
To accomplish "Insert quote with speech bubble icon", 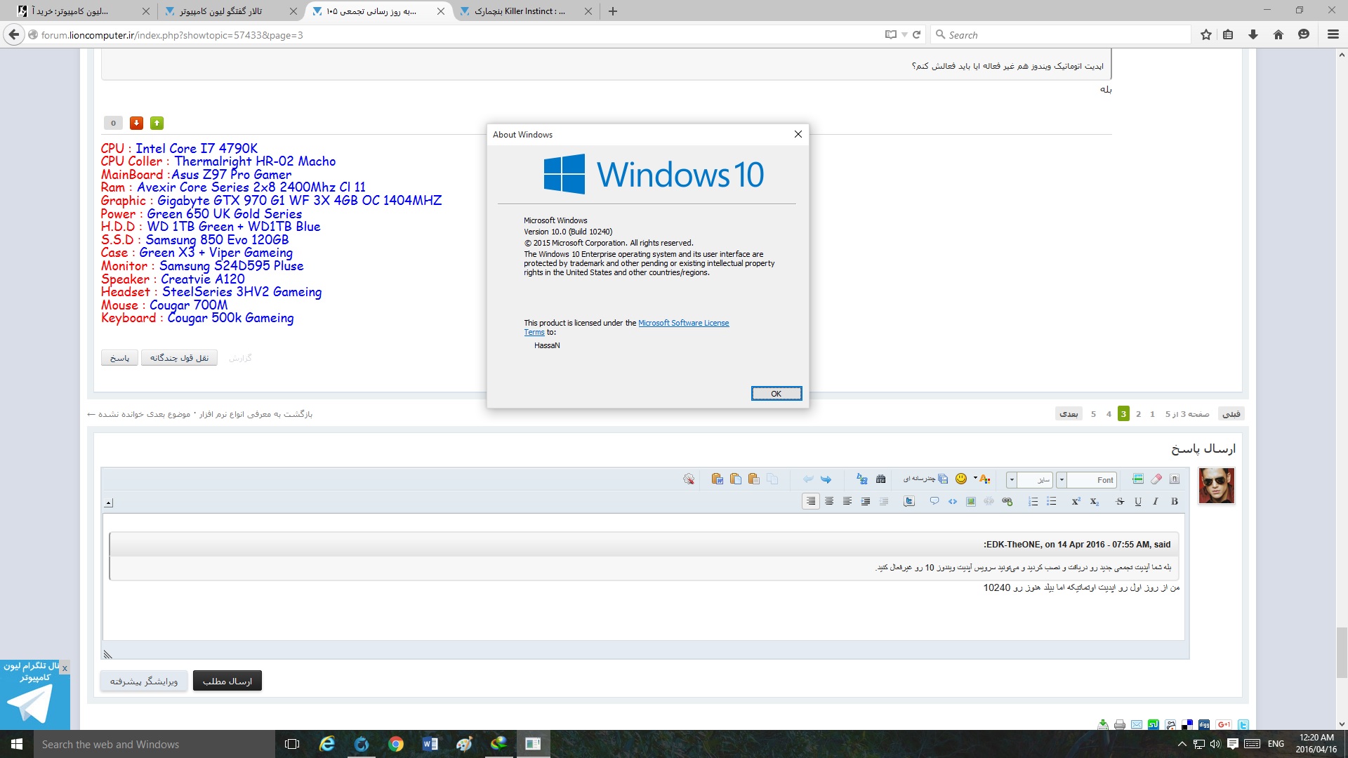I will (x=934, y=501).
